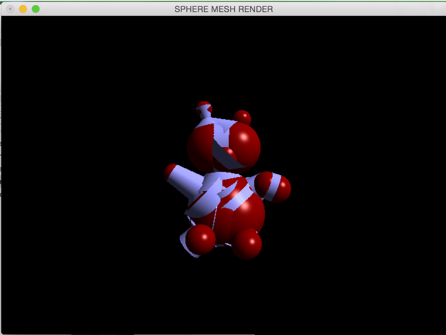Click the large red head sphere's highlight
This screenshot has height=335, width=446.
point(244,138)
